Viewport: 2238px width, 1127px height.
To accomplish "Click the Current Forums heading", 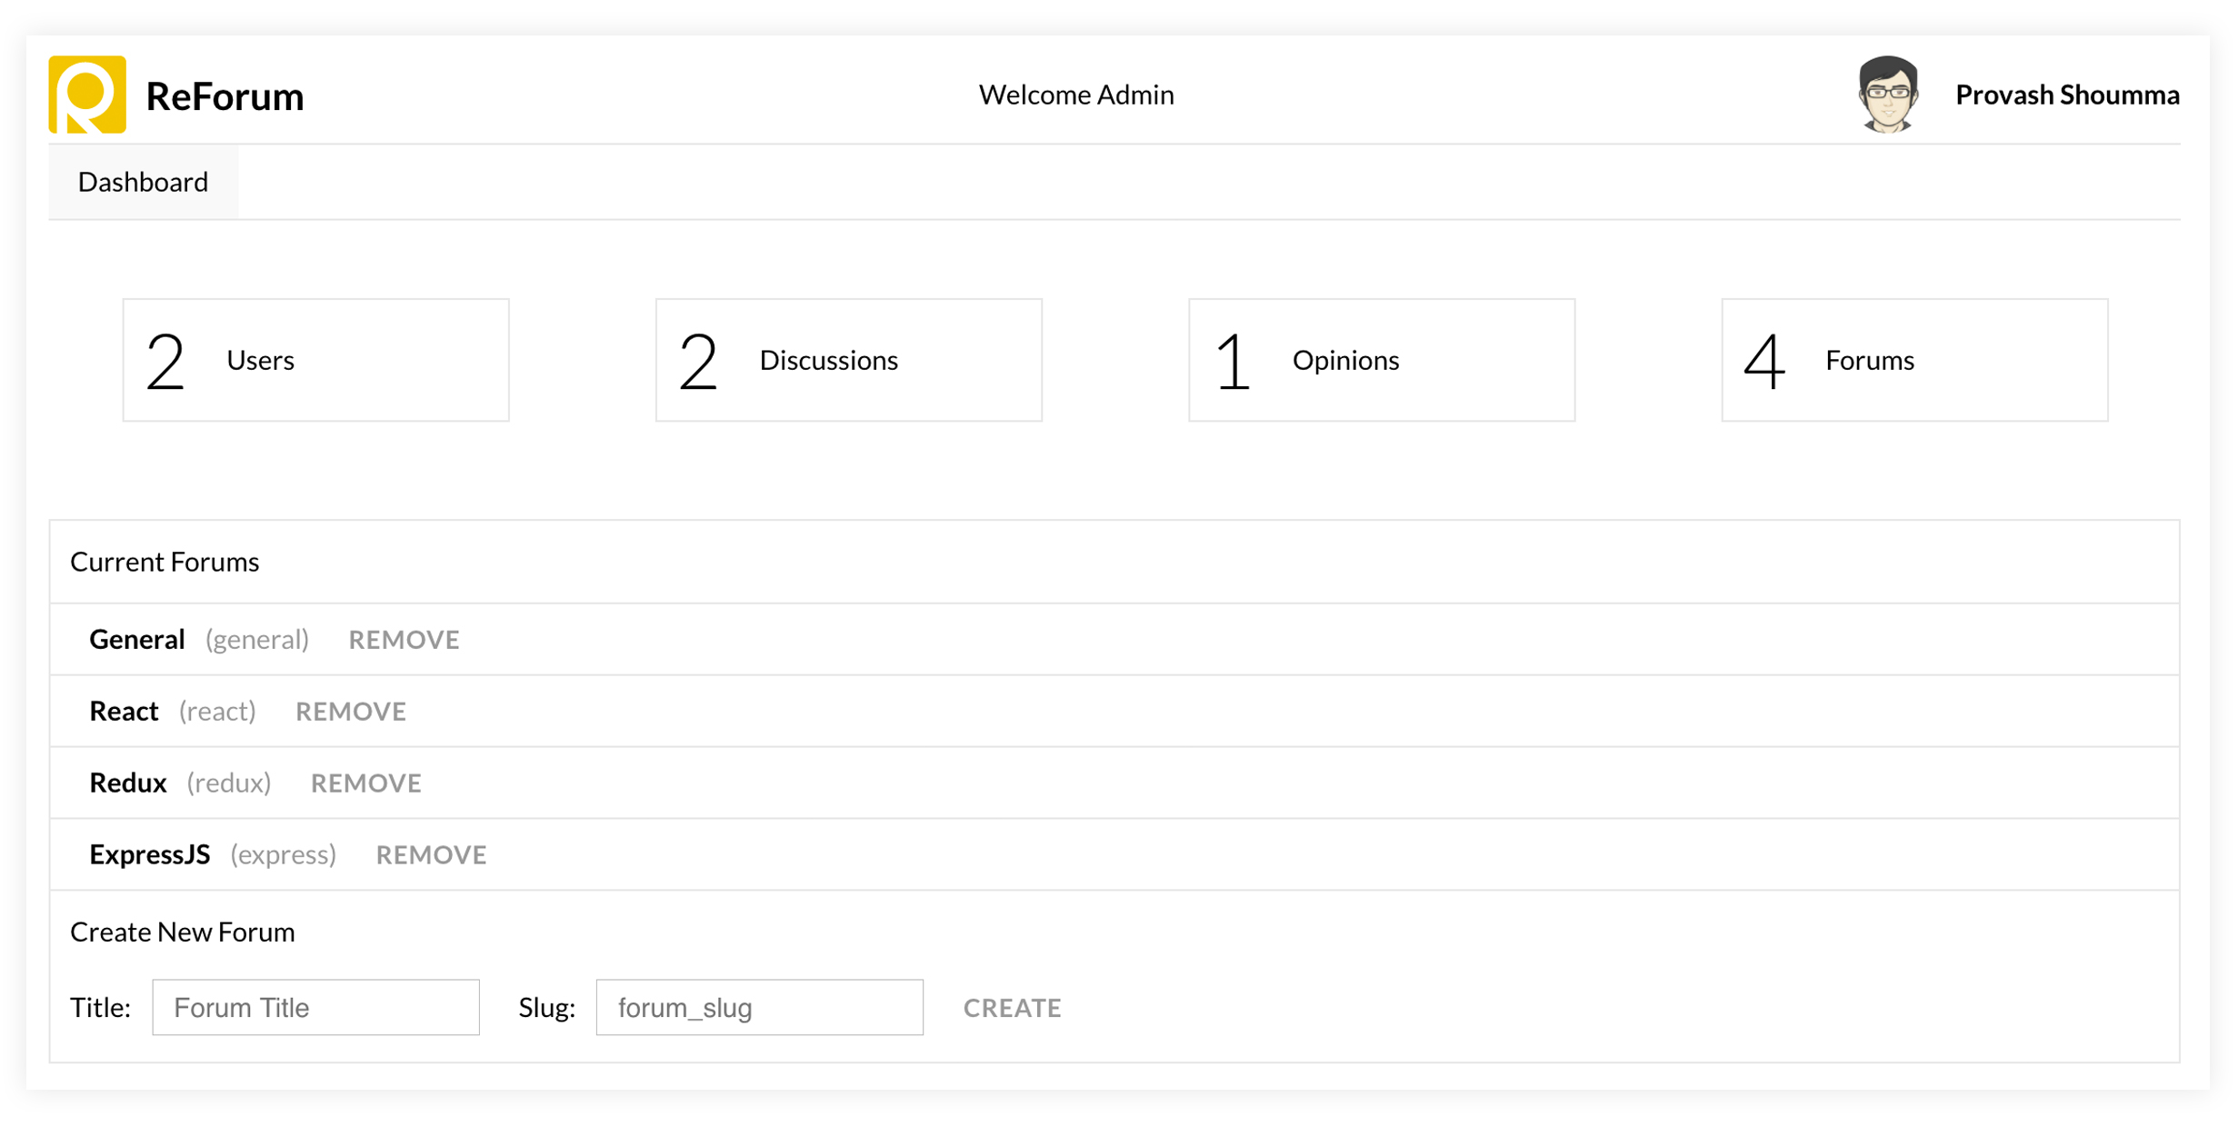I will coord(165,562).
